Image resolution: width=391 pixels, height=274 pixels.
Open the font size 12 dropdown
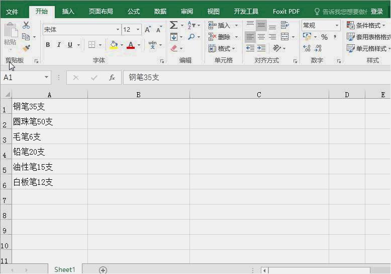138,30
